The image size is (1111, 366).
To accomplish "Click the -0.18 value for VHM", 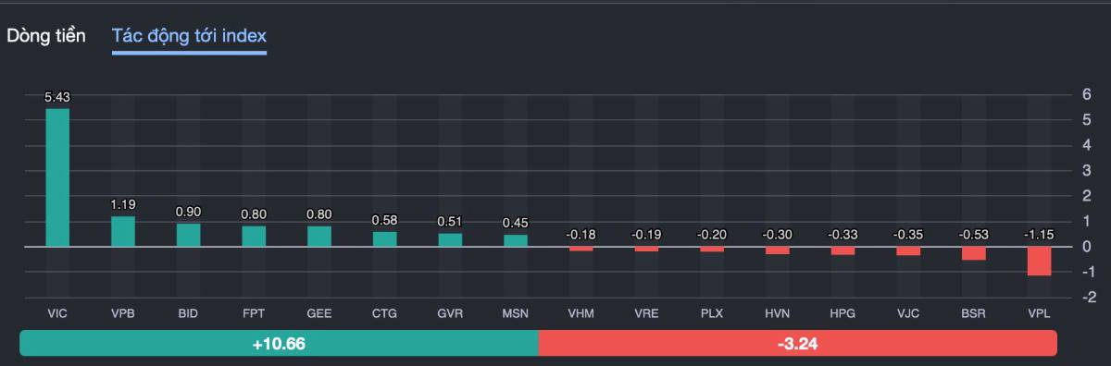I will pos(581,235).
